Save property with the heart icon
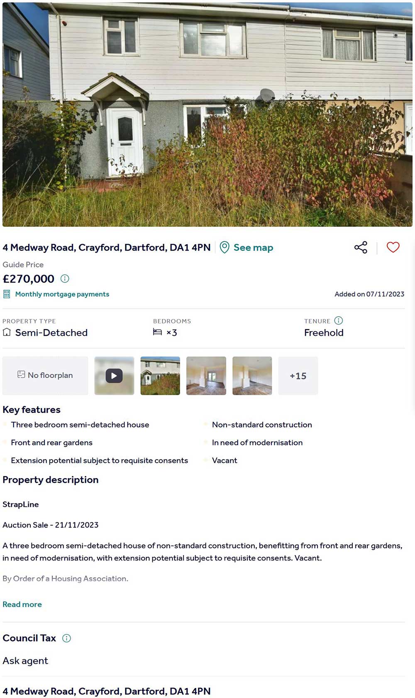 393,247
